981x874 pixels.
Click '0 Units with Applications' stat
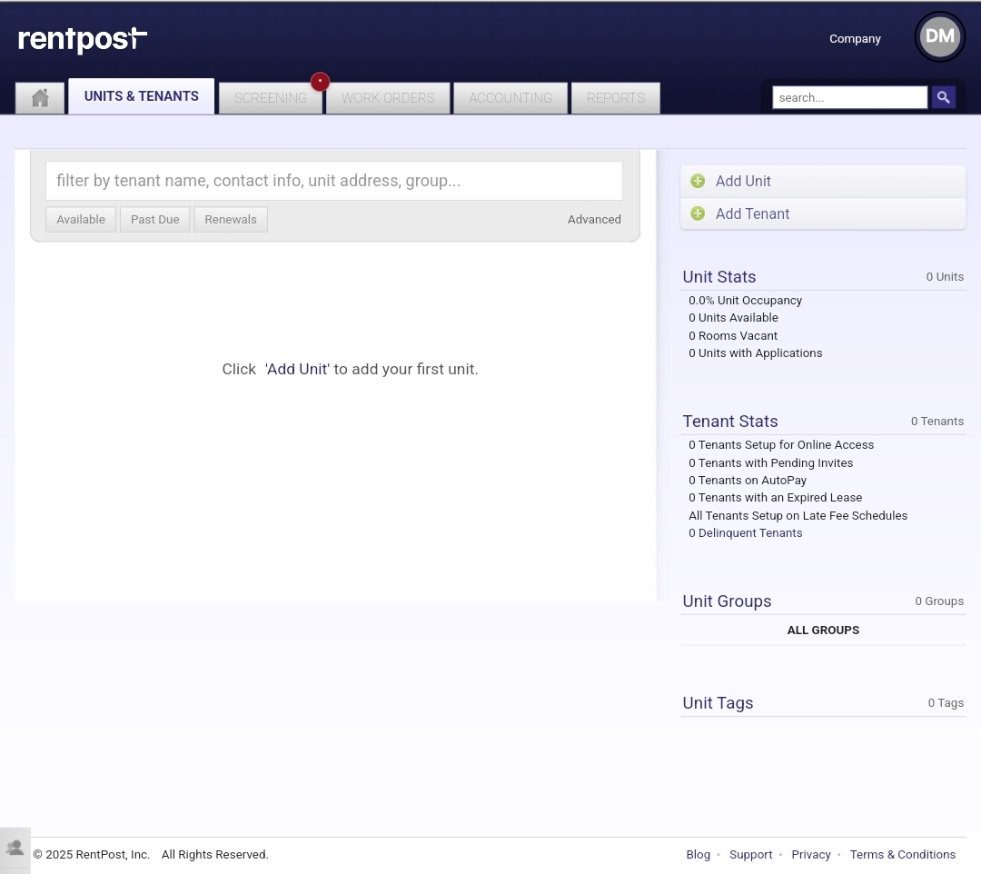tap(755, 353)
